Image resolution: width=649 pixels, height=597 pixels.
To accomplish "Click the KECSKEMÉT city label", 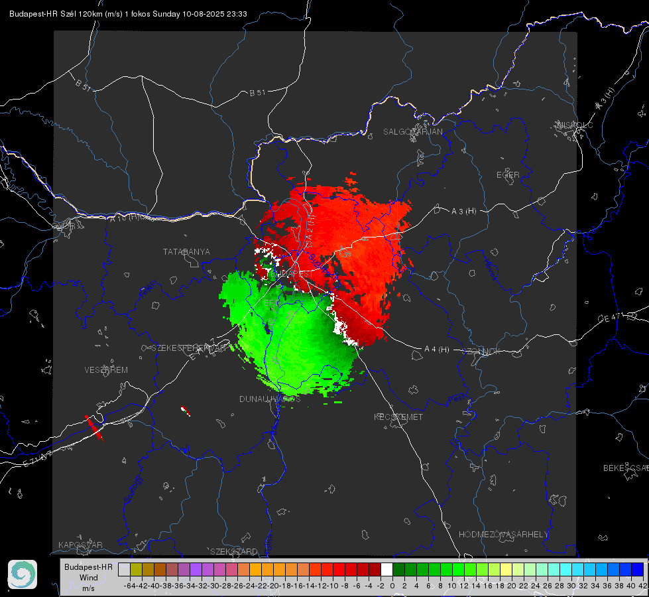I will 398,417.
